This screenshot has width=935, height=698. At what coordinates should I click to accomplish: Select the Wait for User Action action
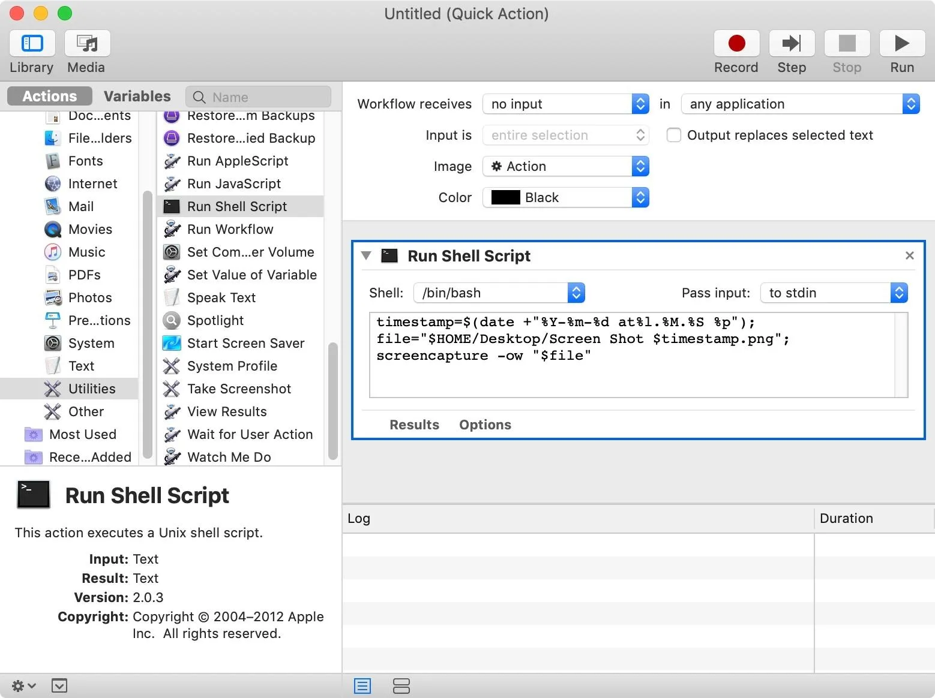pyautogui.click(x=240, y=434)
